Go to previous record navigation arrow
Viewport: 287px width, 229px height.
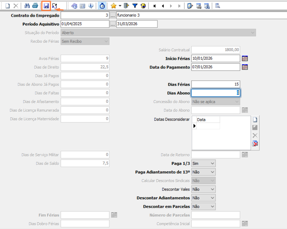click(163, 6)
